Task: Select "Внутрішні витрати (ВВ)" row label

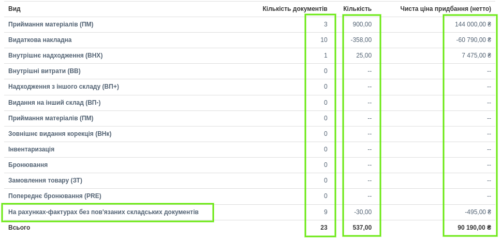Action: tap(45, 71)
